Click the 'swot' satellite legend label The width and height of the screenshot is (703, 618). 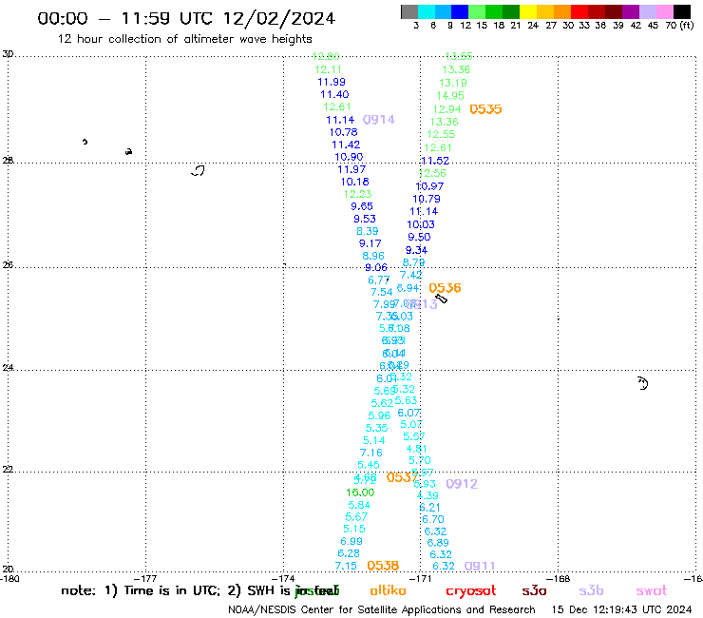[x=652, y=590]
